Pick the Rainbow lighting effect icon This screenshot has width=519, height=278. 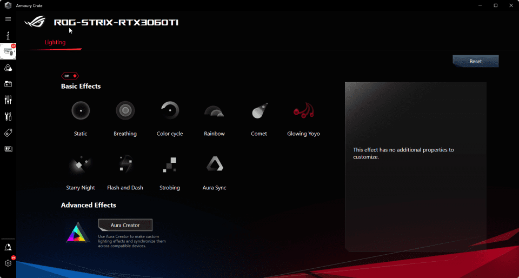(x=214, y=111)
